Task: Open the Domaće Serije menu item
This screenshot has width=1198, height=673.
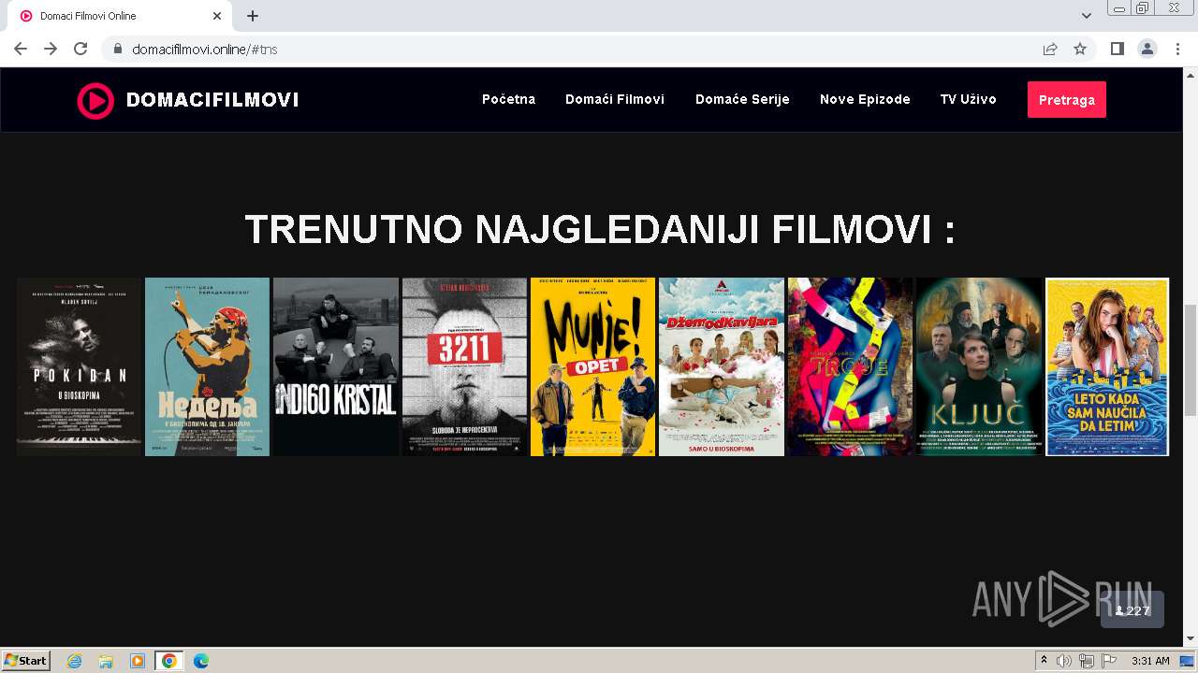Action: click(x=742, y=99)
